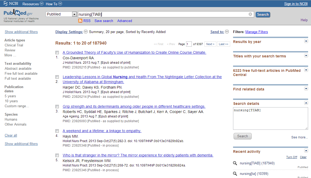Click the blue Search button
The width and height of the screenshot is (311, 178).
(x=263, y=14)
